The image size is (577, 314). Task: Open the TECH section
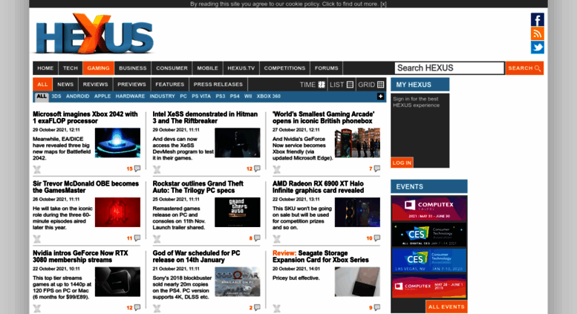[71, 68]
